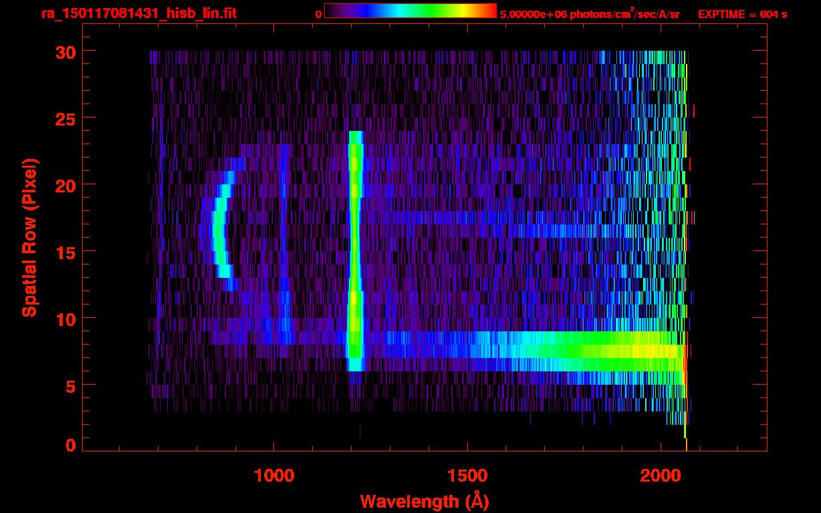821x513 pixels.
Task: Click the red end of the color bar
Action: (491, 11)
